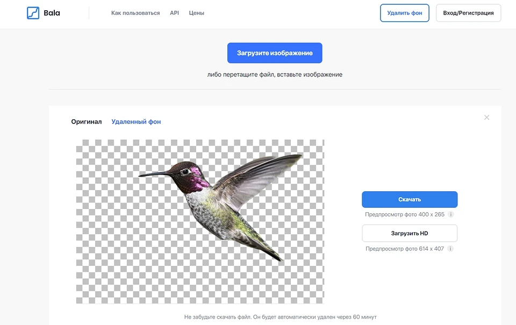Click the Bala logo icon
The image size is (516, 325).
coord(33,13)
